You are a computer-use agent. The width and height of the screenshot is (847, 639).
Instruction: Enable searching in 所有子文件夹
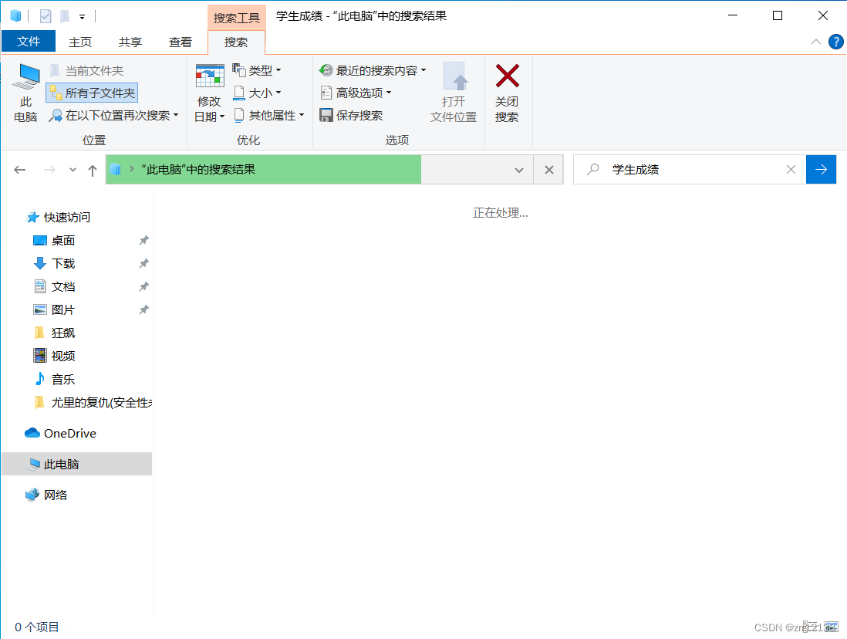(91, 92)
